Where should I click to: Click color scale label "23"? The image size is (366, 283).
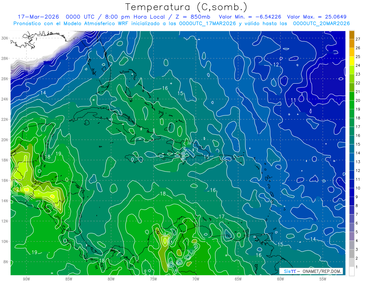[358, 74]
